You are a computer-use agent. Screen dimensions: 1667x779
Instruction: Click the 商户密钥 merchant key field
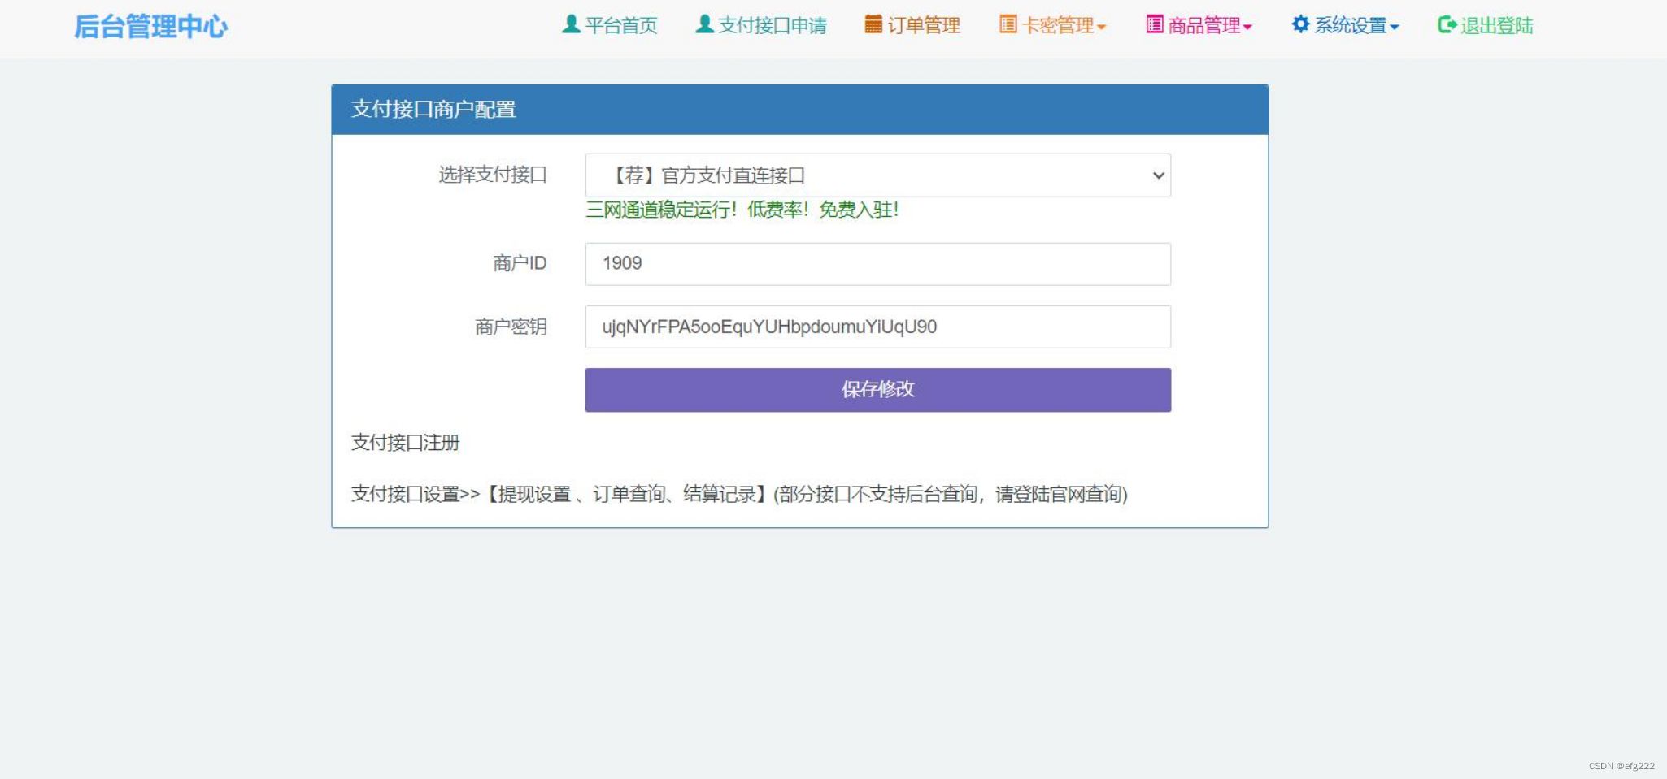pos(877,327)
